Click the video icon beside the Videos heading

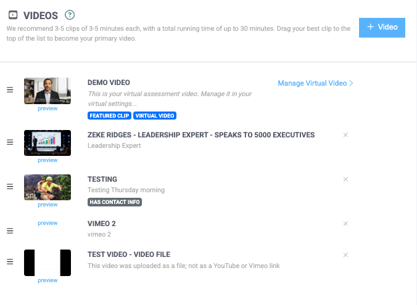13,15
